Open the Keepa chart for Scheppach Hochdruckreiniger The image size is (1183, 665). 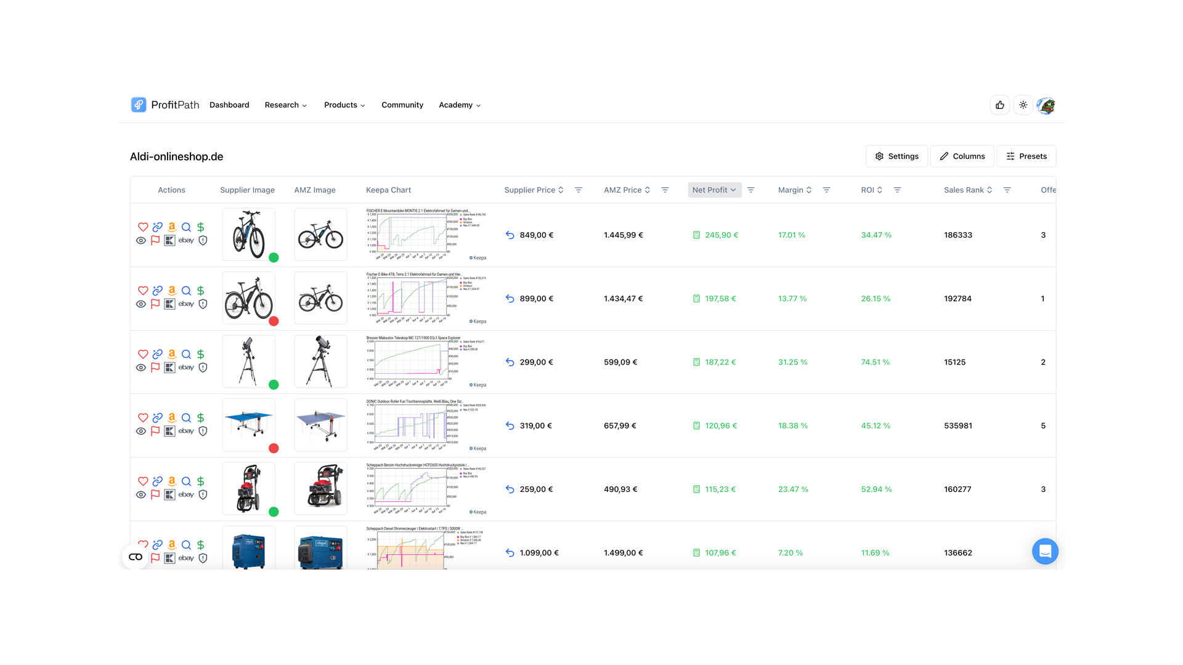click(x=426, y=489)
